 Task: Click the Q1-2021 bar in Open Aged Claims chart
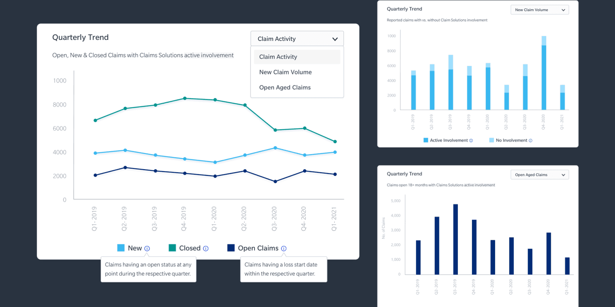pos(567,266)
